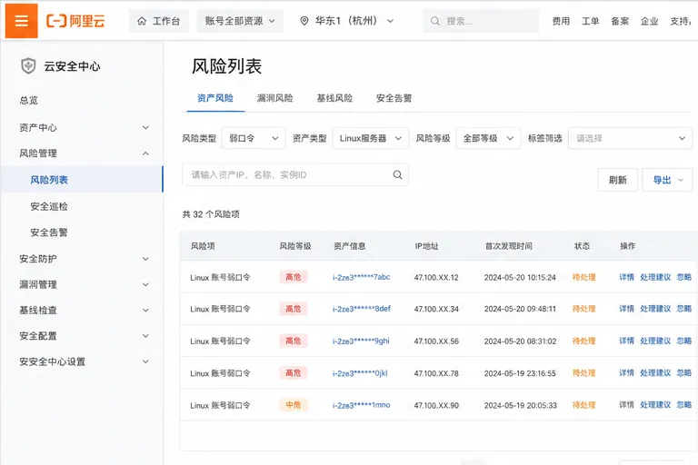Viewport: 698px width, 465px height.
Task: Click the magnifier icon in top search
Action: [x=435, y=21]
